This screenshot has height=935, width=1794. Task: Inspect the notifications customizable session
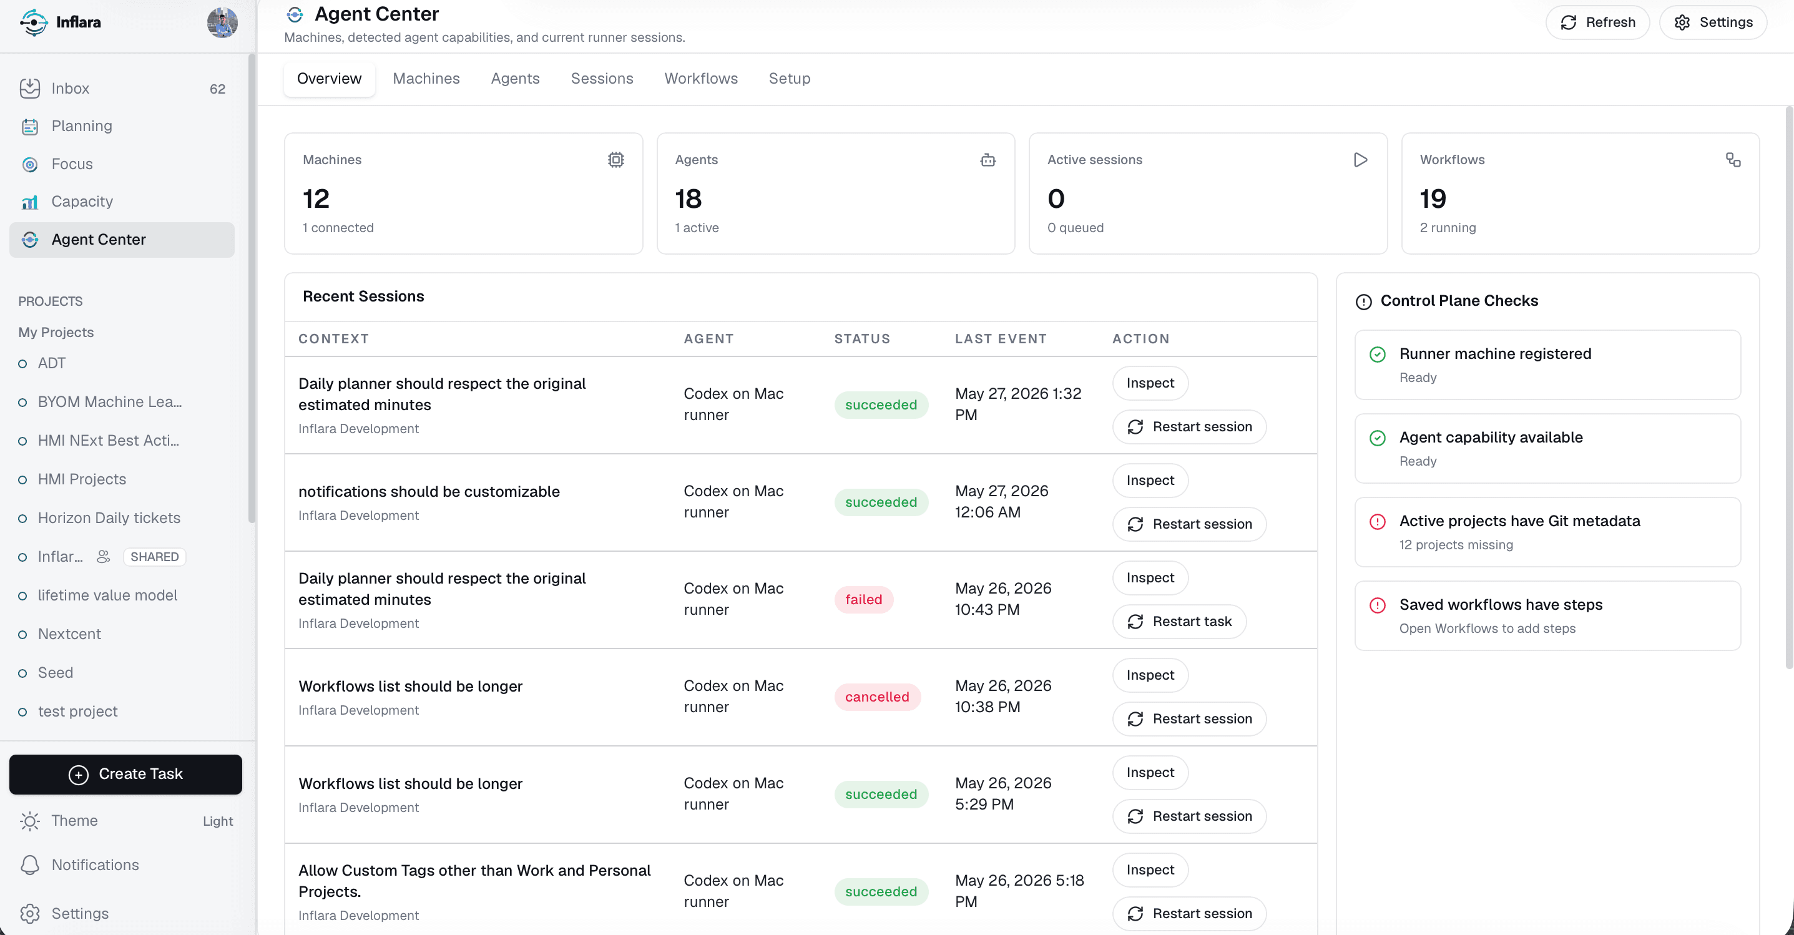(1150, 481)
